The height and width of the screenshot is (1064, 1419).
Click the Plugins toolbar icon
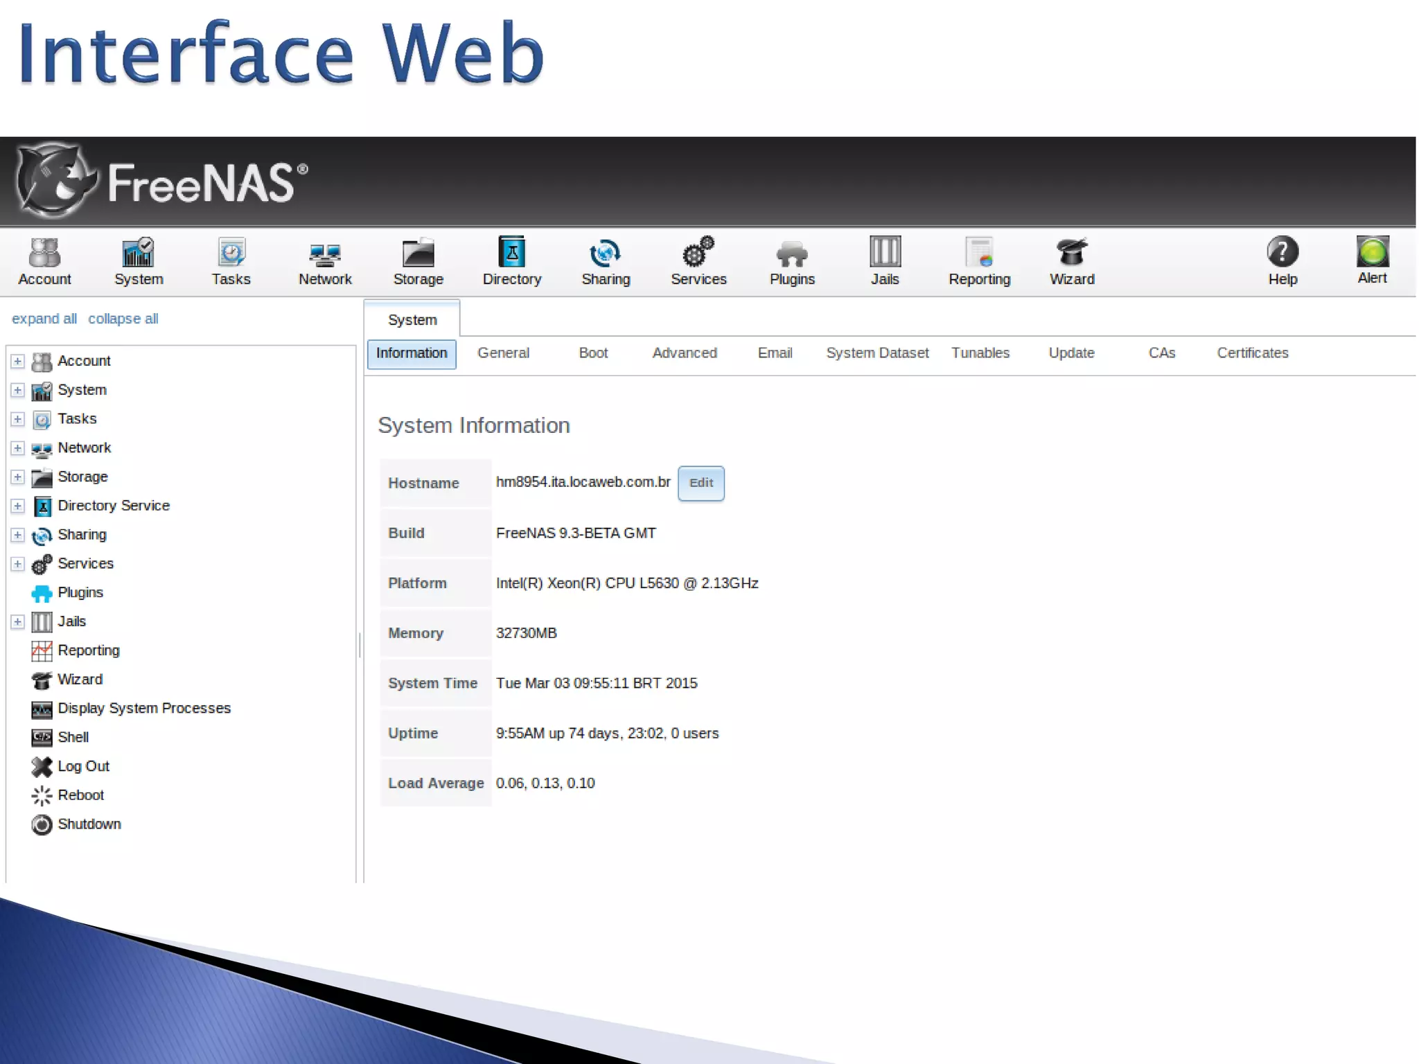coord(791,254)
